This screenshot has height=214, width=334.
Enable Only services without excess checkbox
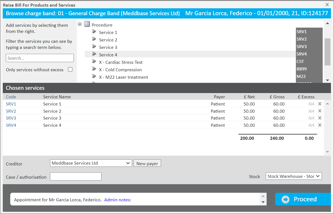pos(70,70)
